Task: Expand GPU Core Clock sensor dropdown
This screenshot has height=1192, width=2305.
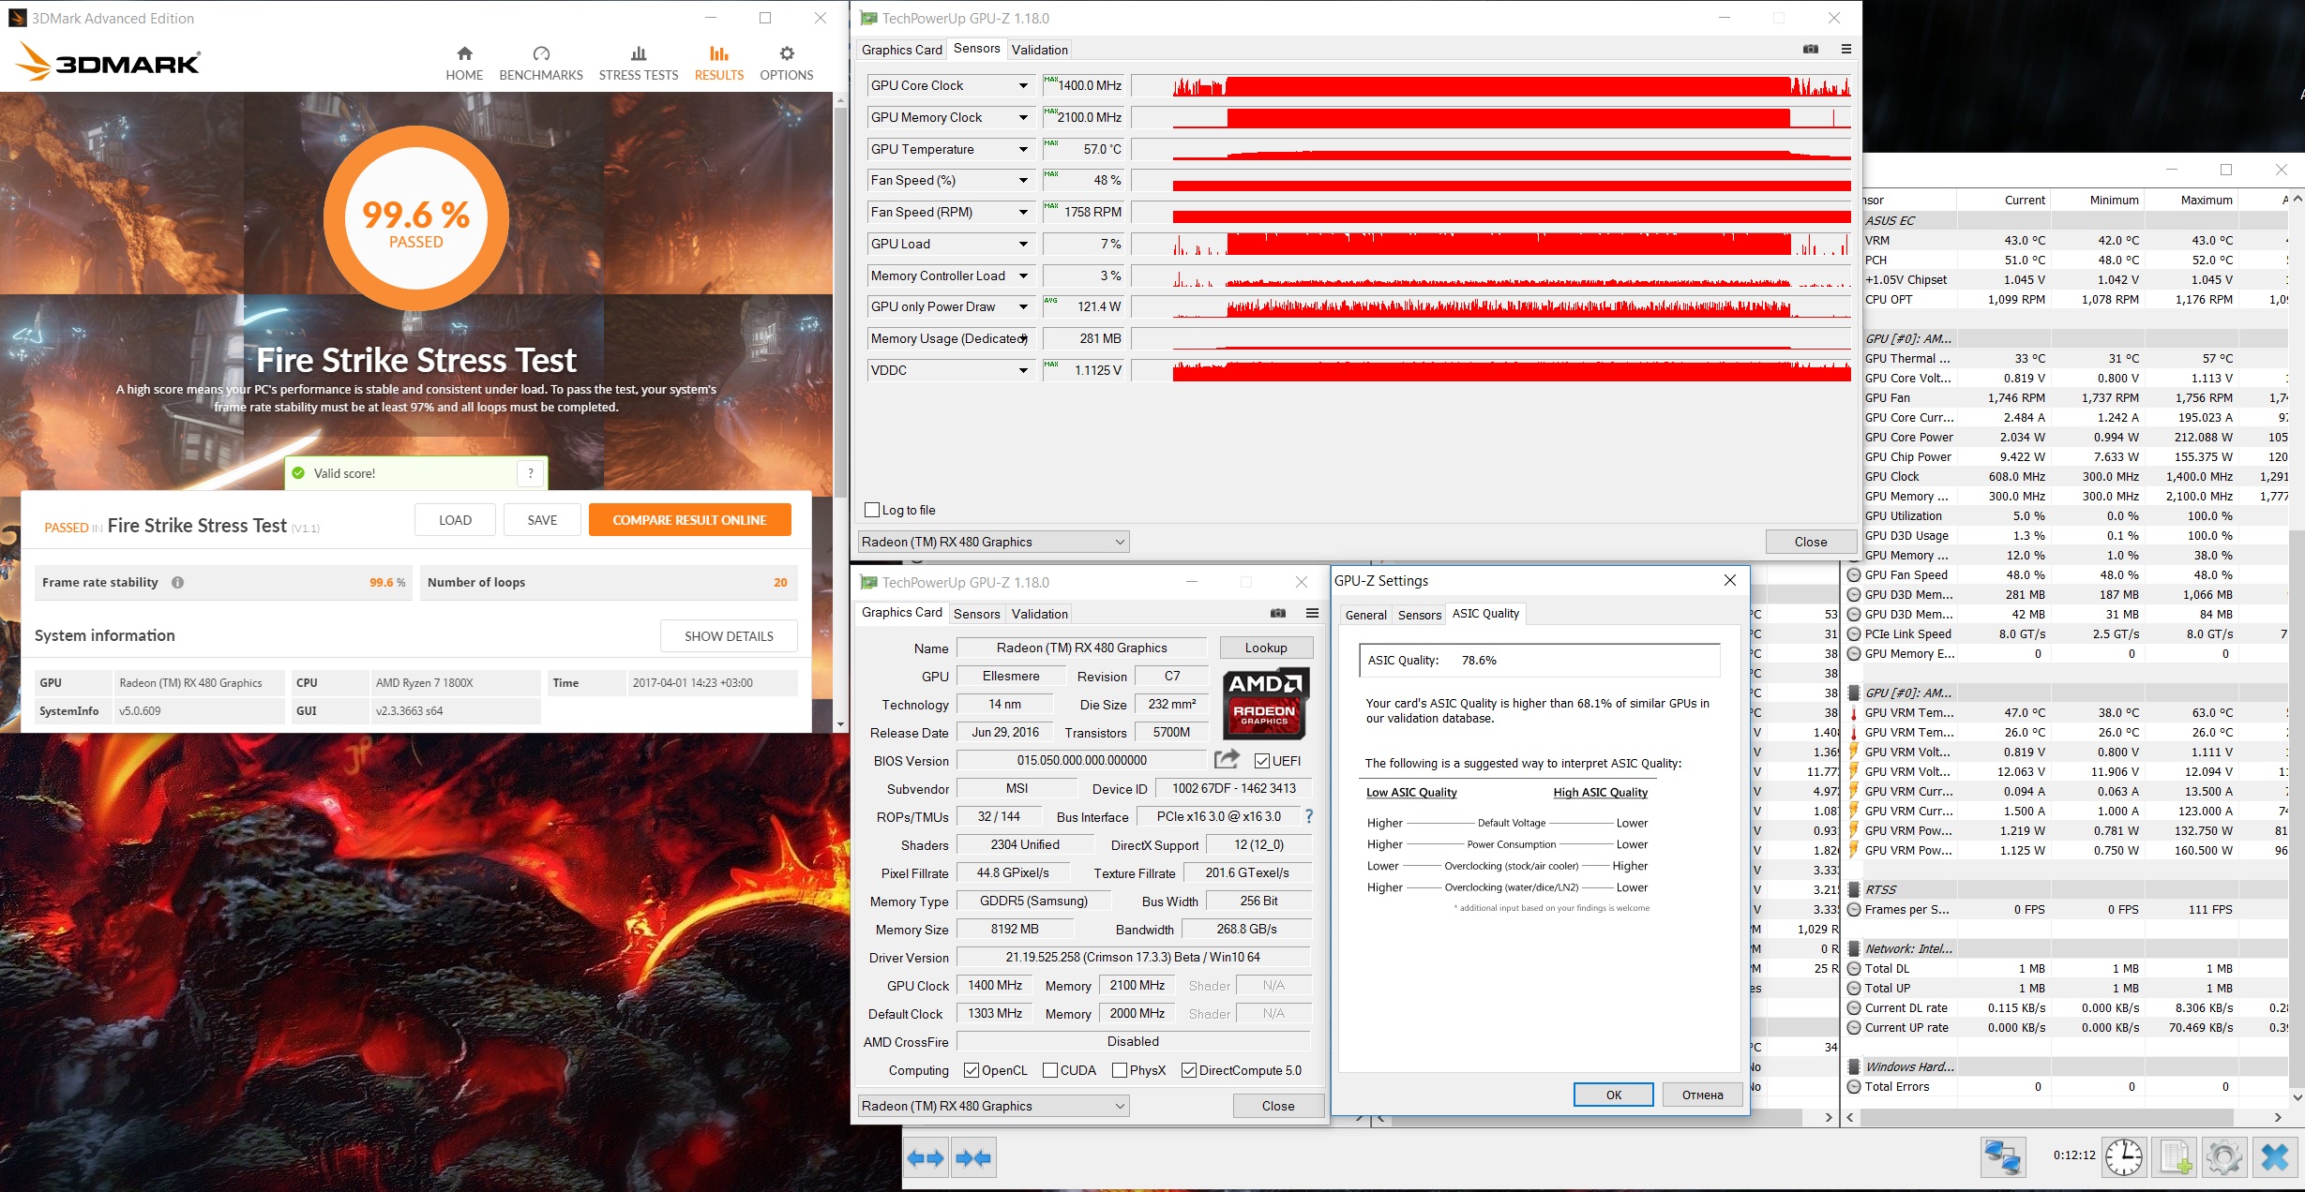Action: (1023, 85)
